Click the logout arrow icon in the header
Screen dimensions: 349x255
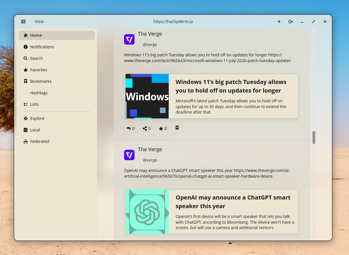click(x=291, y=22)
